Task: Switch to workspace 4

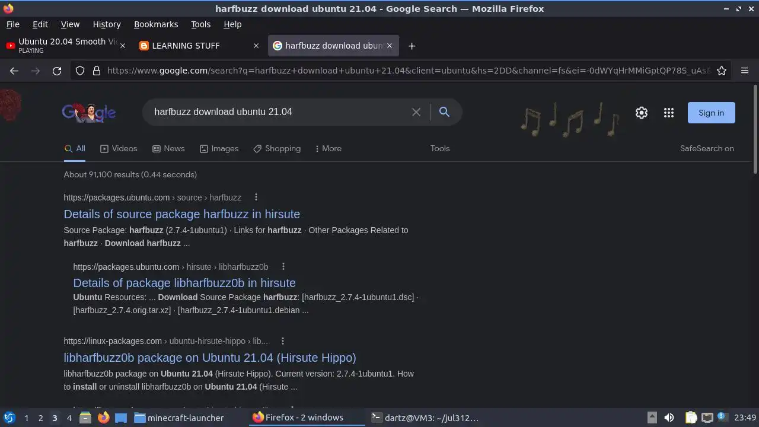Action: tap(69, 418)
